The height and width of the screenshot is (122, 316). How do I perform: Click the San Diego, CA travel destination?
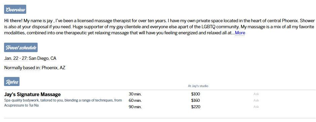tap(42, 58)
